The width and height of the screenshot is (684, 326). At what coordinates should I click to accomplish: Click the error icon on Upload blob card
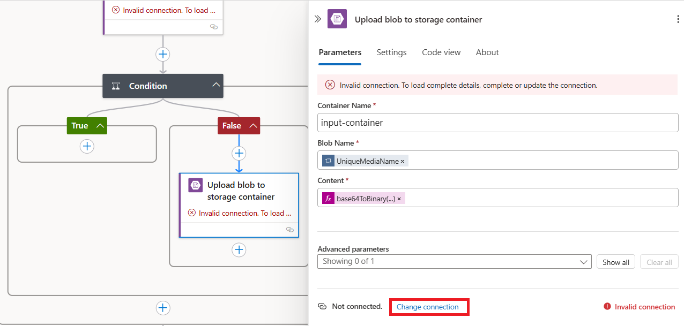pos(192,213)
